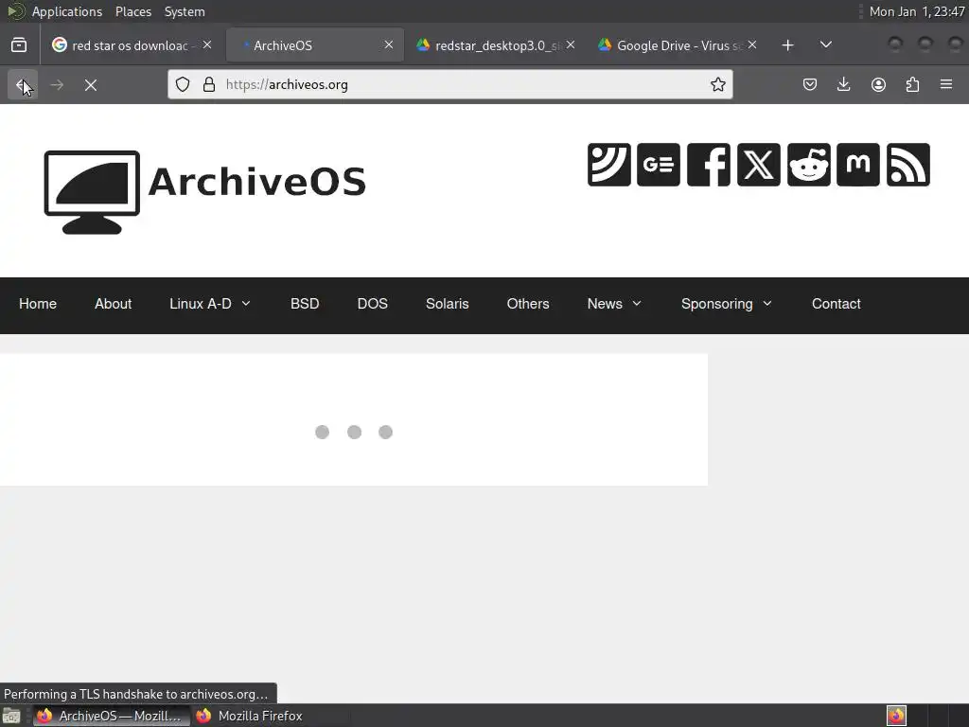
Task: Switch to the redstar_desktop3.0 tab
Action: click(496, 45)
